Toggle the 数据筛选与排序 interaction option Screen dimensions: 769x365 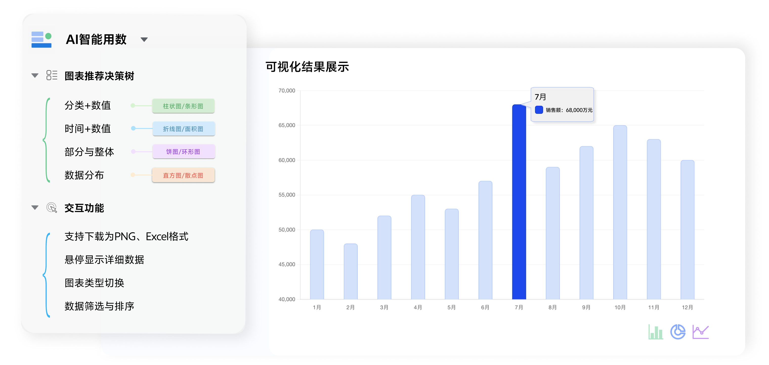[x=99, y=306]
